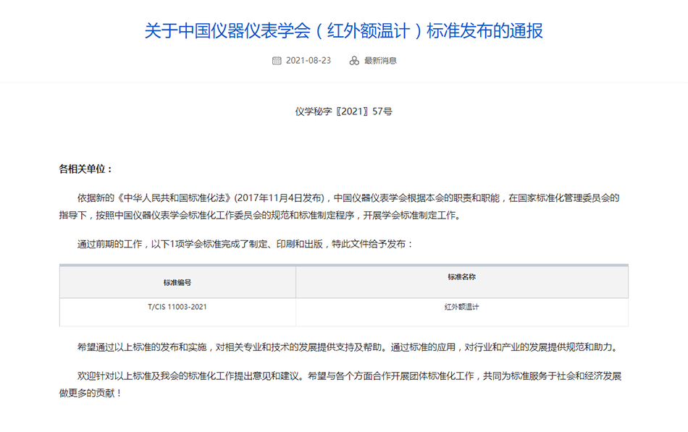Viewport: 688px width, 432px height.
Task: Select the 标准名称 table column header
Action: pyautogui.click(x=461, y=277)
